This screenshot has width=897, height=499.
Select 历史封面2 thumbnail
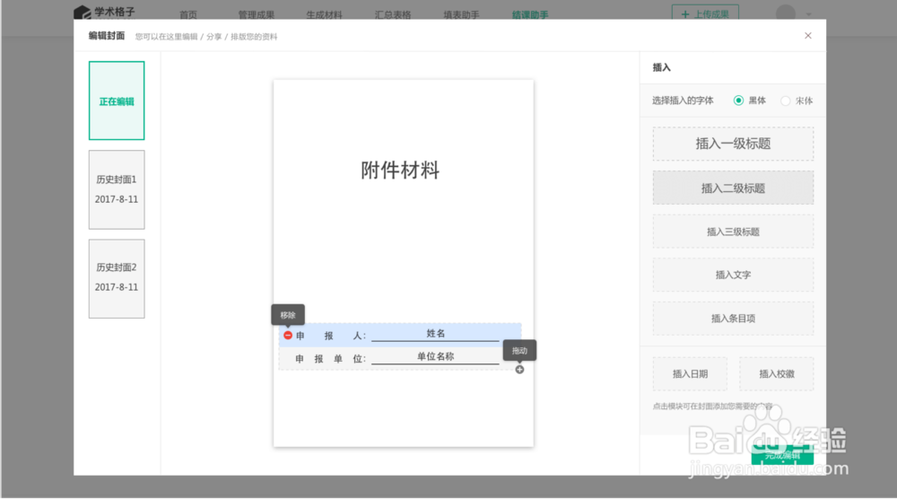(x=117, y=279)
